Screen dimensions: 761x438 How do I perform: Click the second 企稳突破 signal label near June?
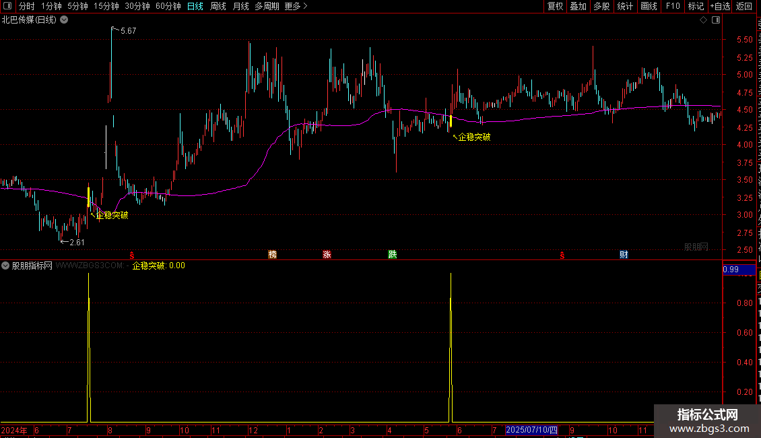[474, 137]
